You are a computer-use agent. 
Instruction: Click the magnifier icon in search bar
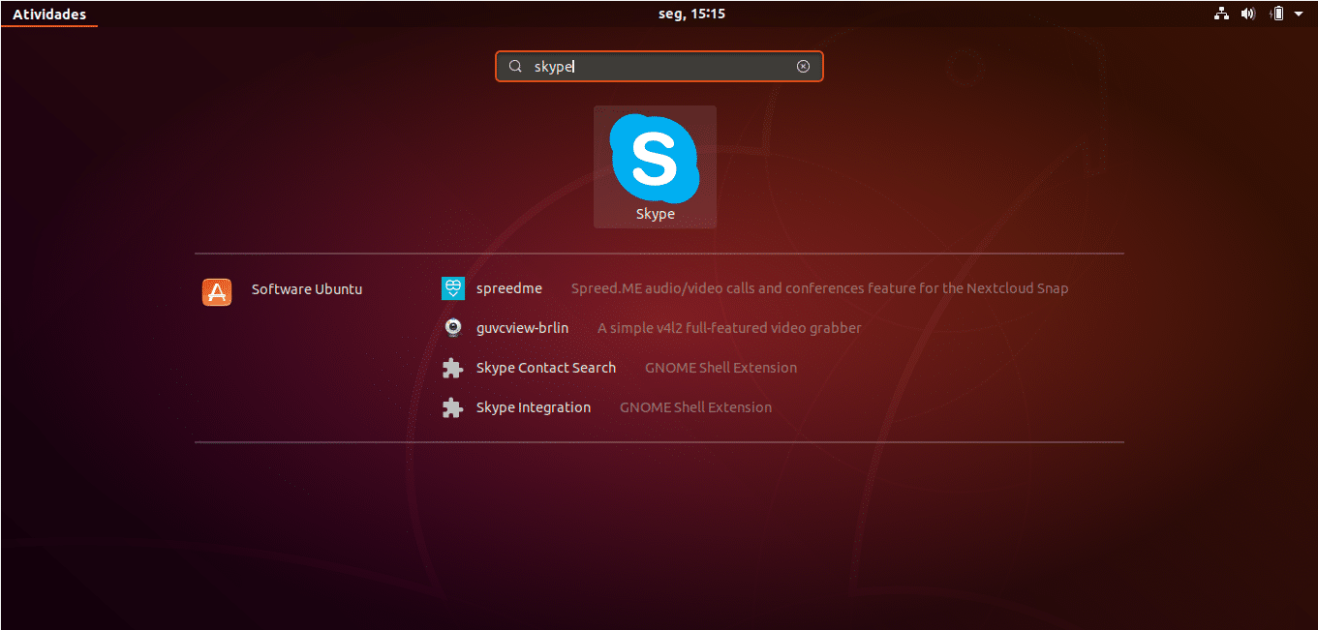point(516,66)
